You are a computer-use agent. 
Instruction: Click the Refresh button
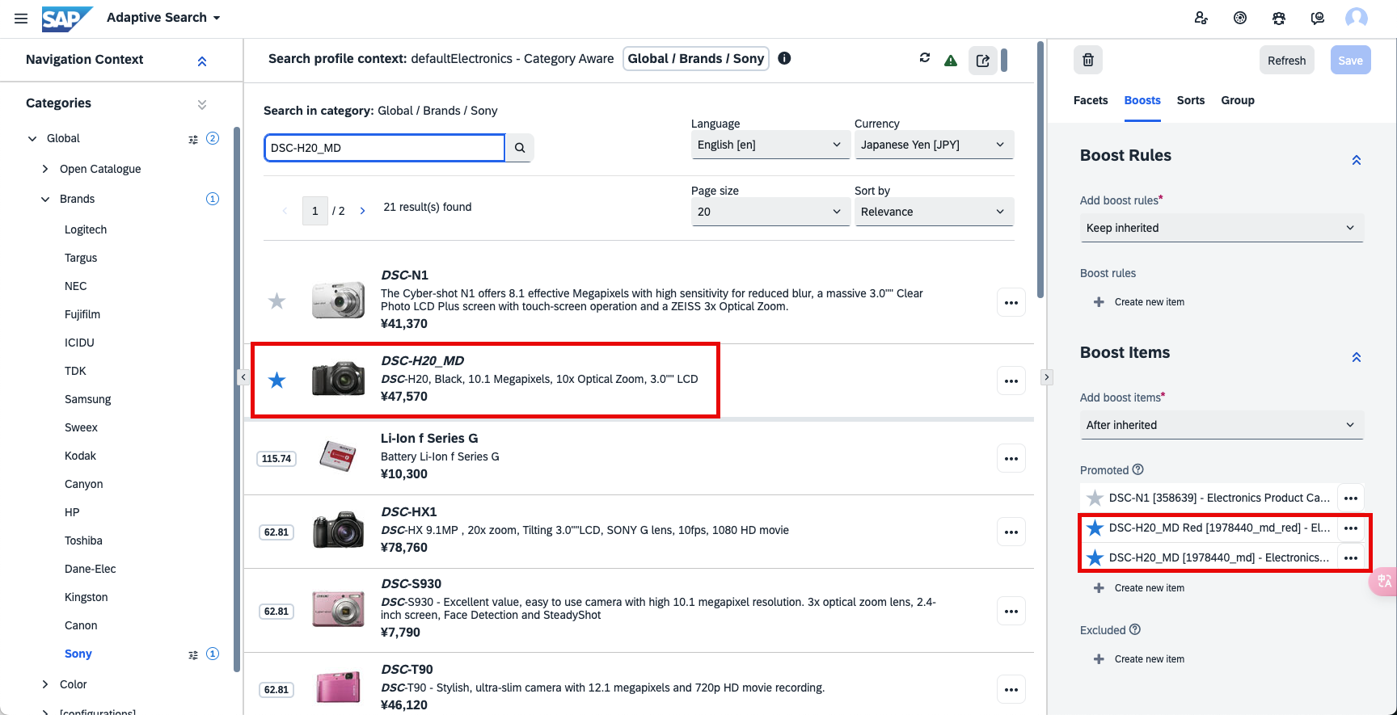1287,61
